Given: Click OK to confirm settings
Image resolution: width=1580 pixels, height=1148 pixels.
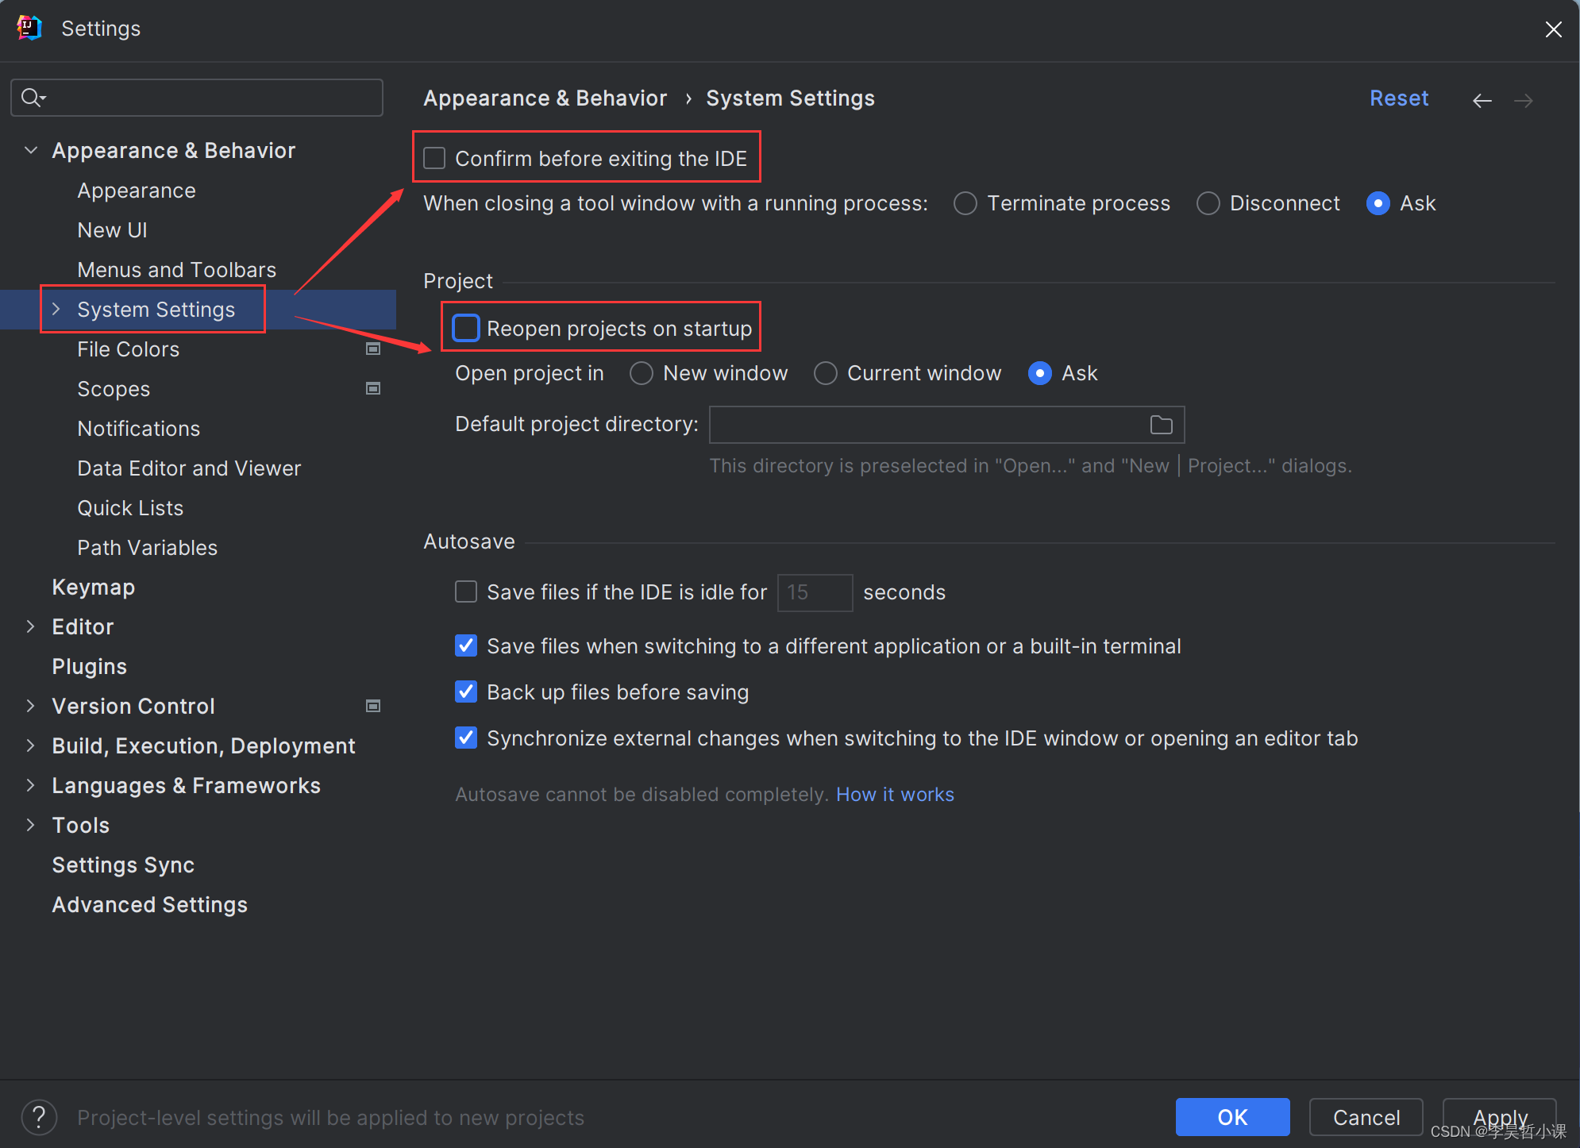Looking at the screenshot, I should pyautogui.click(x=1232, y=1117).
